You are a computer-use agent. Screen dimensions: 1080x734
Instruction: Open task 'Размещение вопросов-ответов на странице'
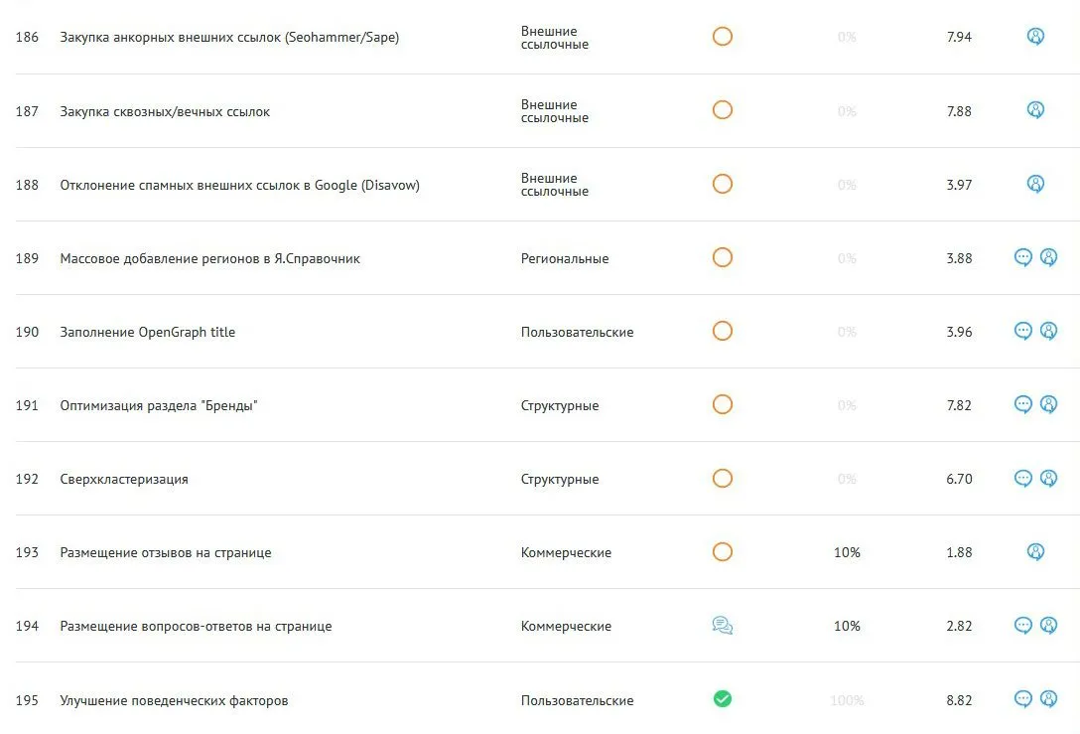tap(196, 626)
